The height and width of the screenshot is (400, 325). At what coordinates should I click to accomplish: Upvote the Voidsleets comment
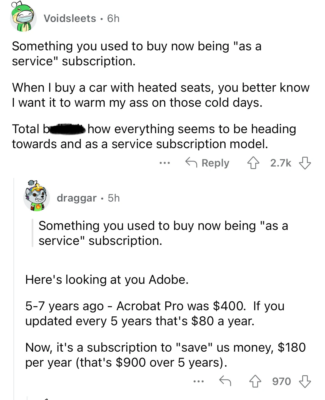(252, 163)
